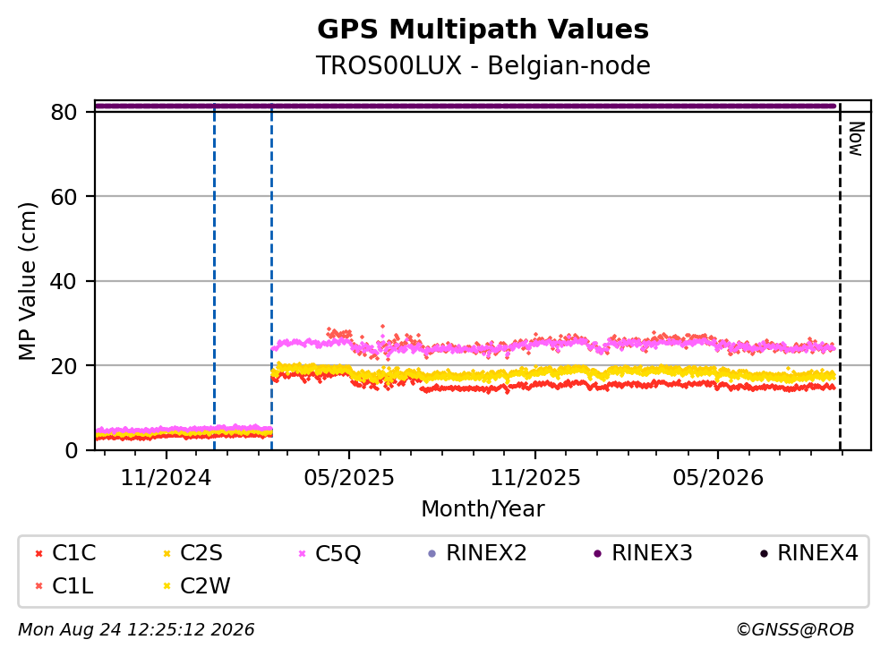This screenshot has height=657, width=889.
Task: Click the C1L legend marker
Action: coord(38,586)
